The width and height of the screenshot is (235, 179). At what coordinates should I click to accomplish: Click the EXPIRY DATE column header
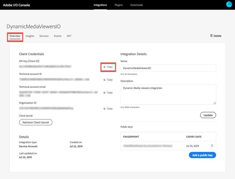coord(194,137)
